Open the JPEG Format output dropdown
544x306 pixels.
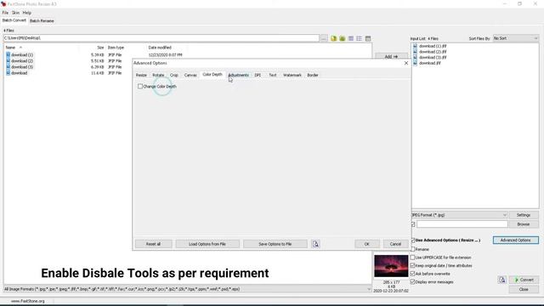pyautogui.click(x=459, y=215)
